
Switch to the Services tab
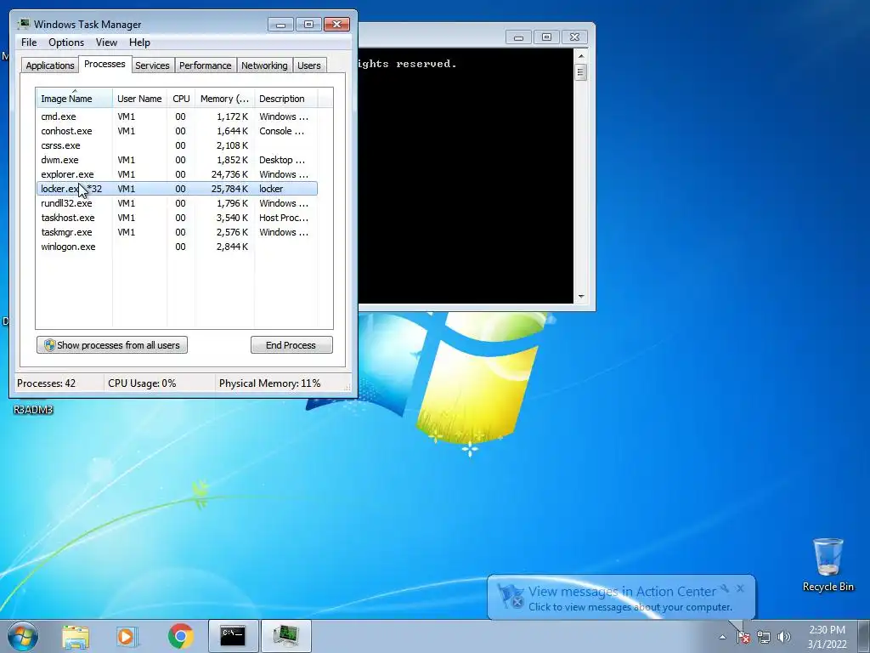152,65
